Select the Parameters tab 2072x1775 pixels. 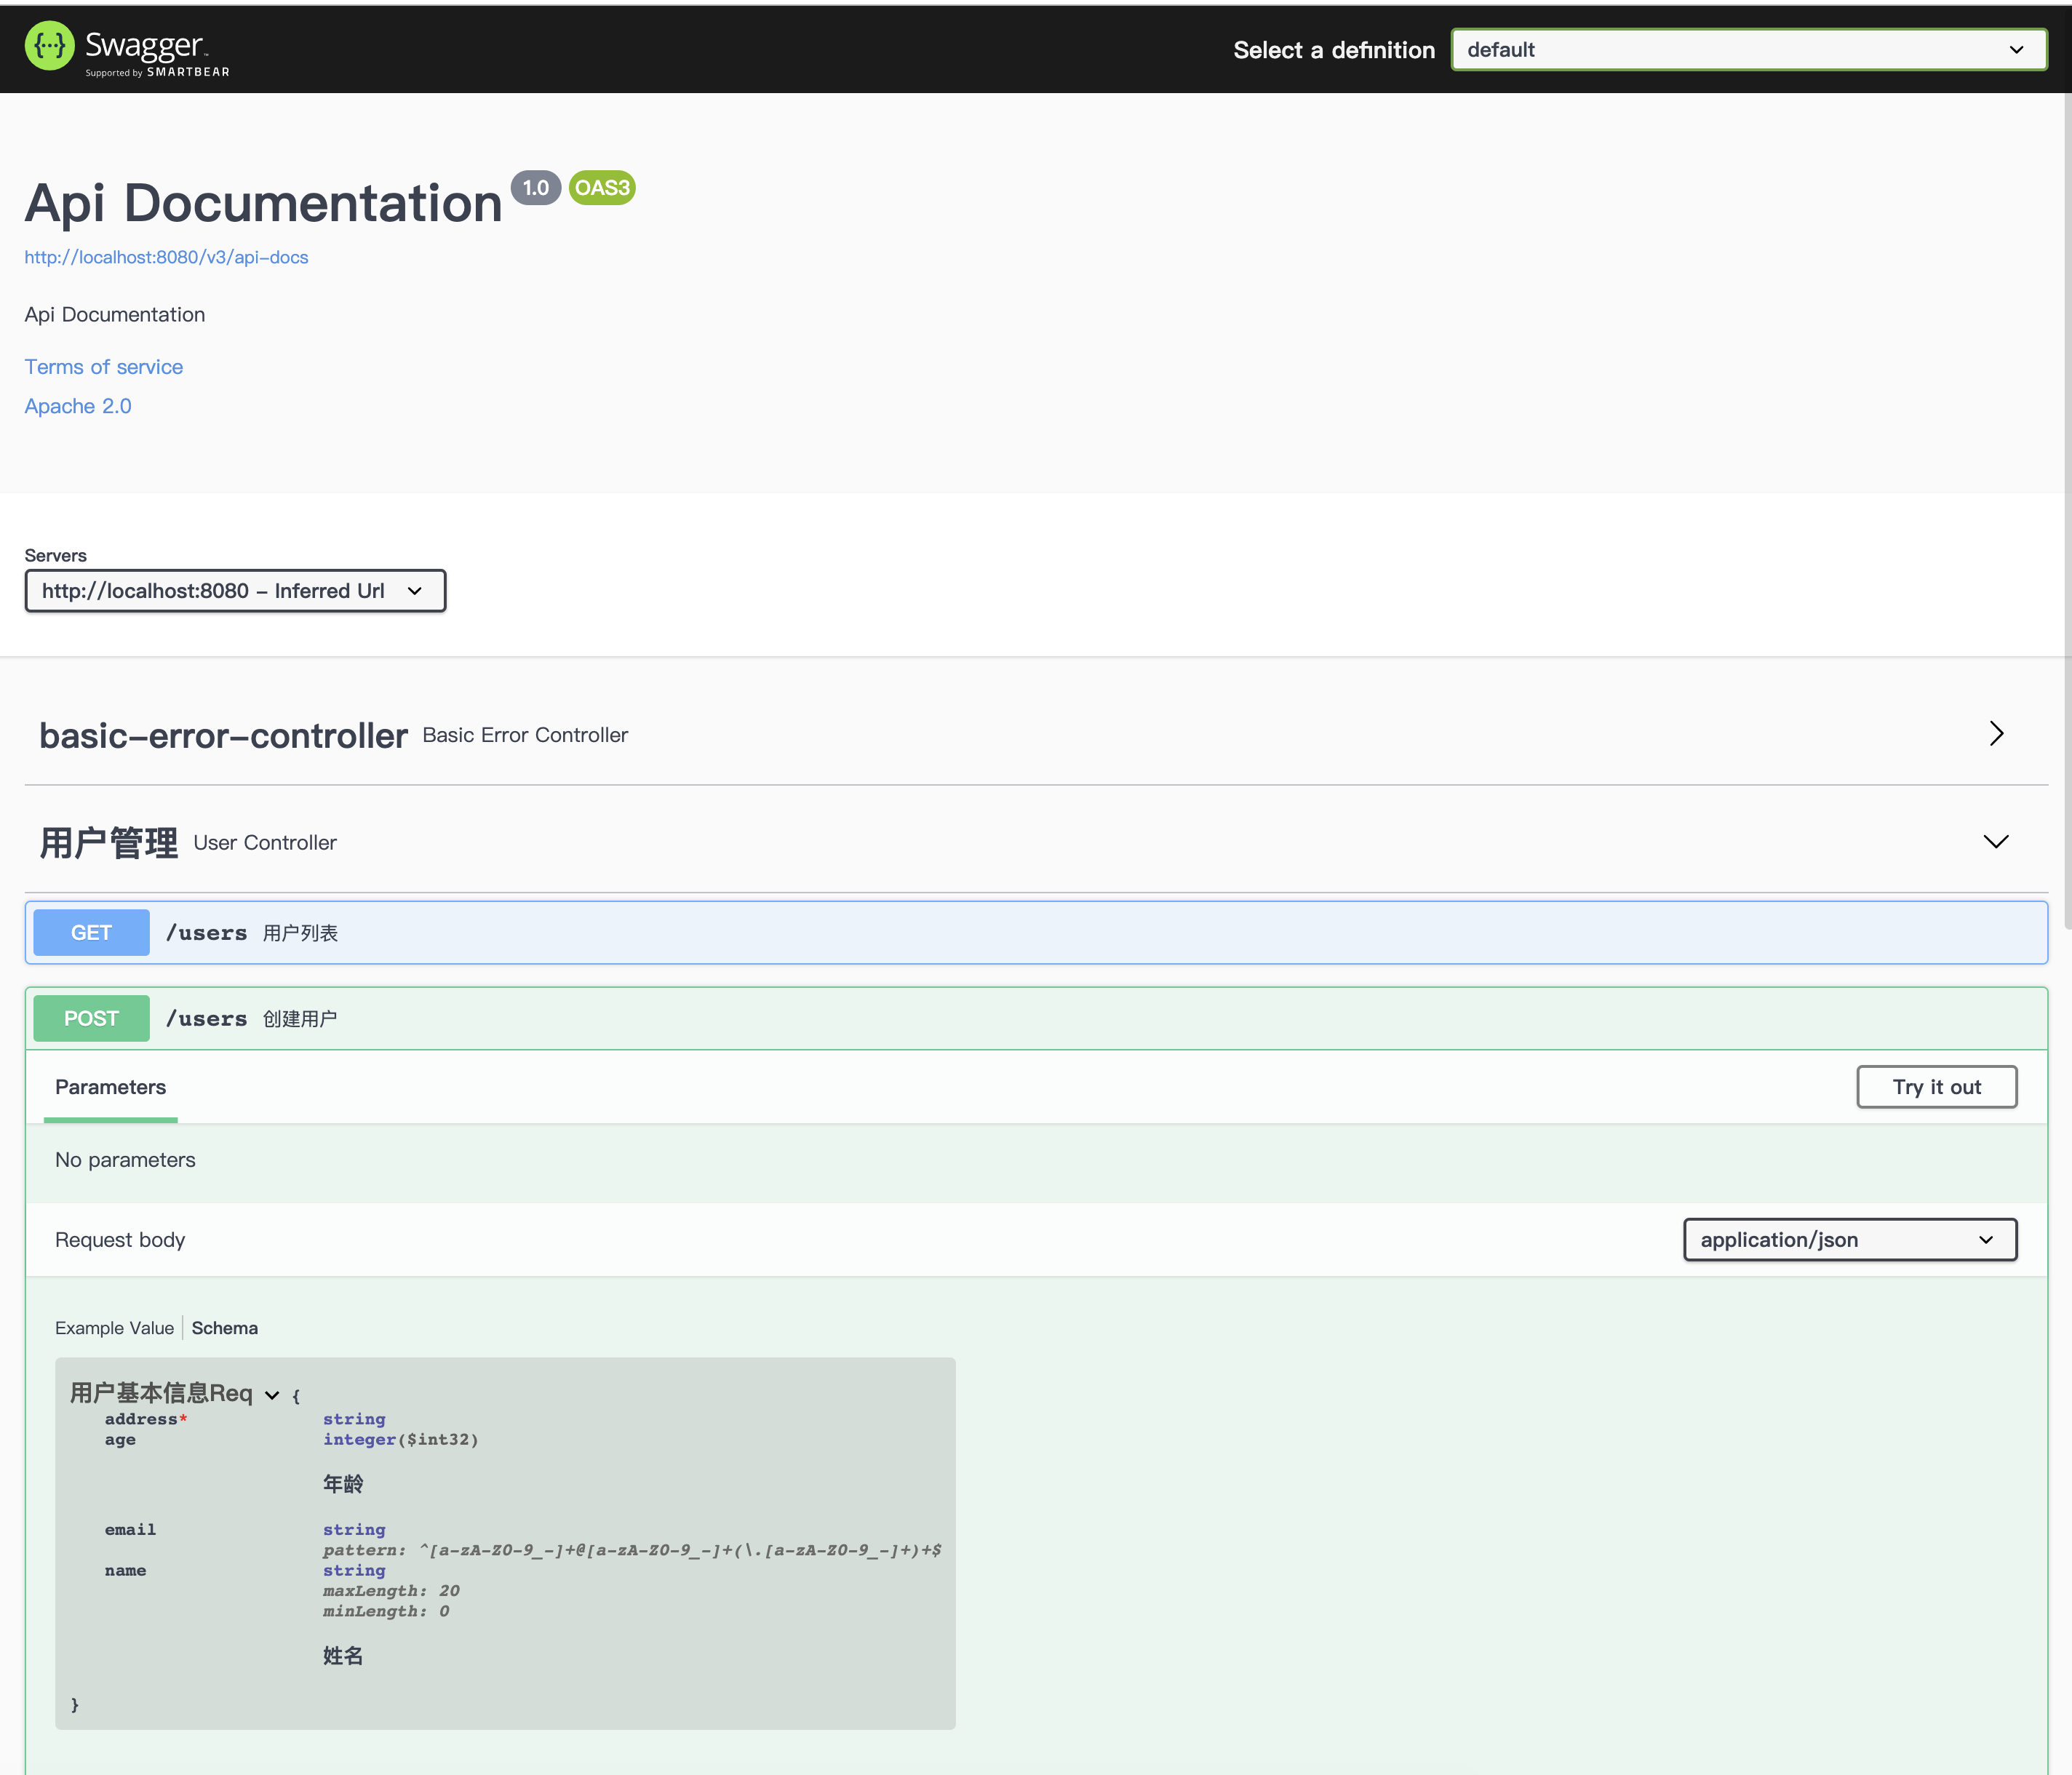click(110, 1087)
